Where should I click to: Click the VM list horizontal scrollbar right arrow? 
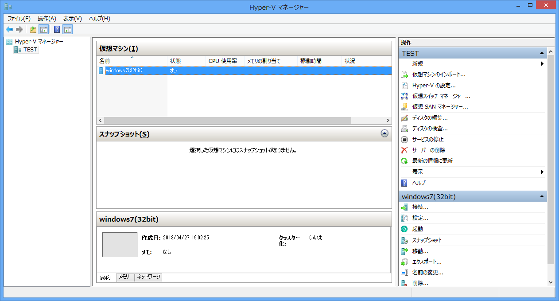(388, 121)
